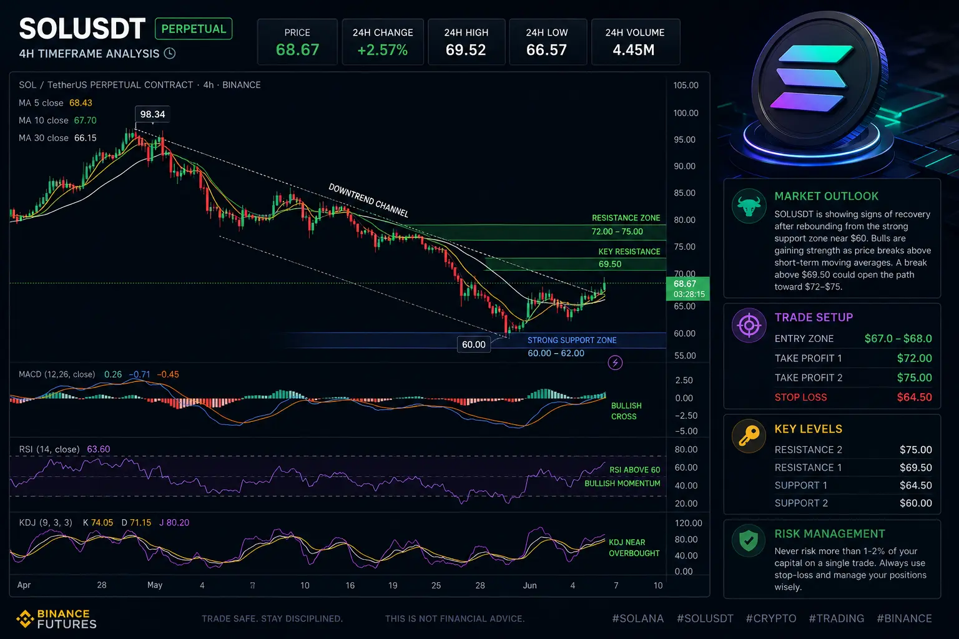This screenshot has width=959, height=639.
Task: Click the KDJ NEAR OVERBOUGHT annotation
Action: pos(634,548)
